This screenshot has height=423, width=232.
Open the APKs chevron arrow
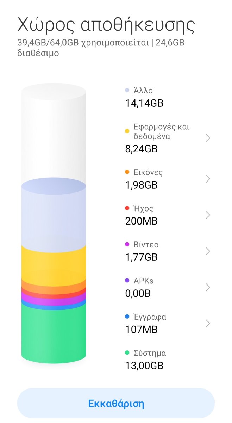[x=208, y=287]
